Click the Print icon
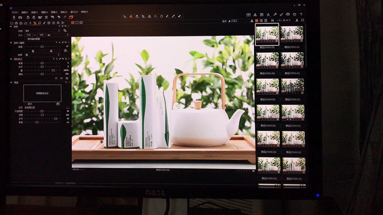 pyautogui.click(x=288, y=14)
